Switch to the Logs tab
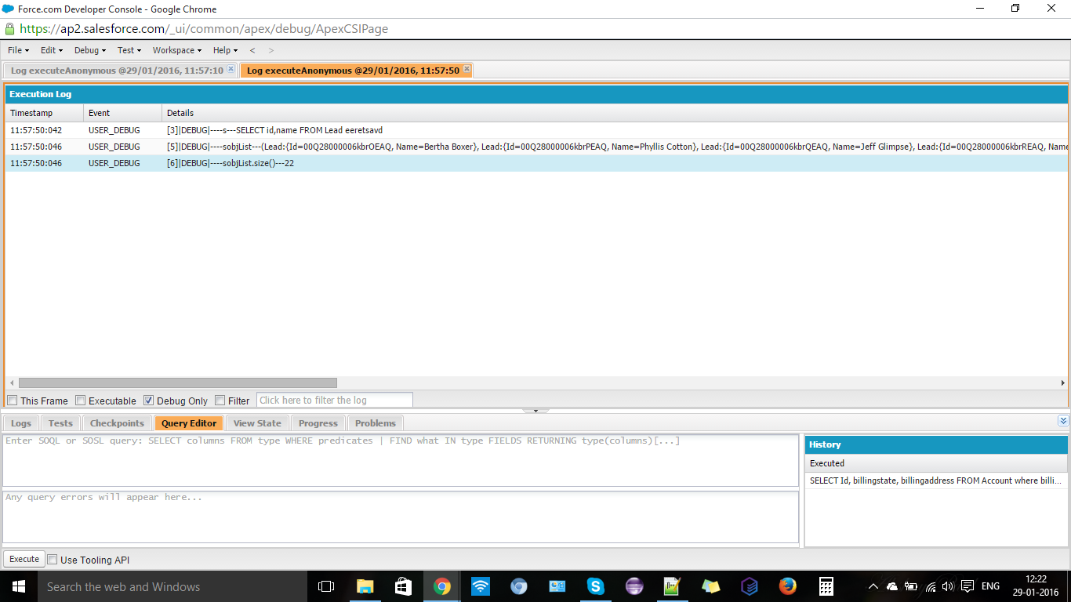This screenshot has height=602, width=1071. pos(21,423)
